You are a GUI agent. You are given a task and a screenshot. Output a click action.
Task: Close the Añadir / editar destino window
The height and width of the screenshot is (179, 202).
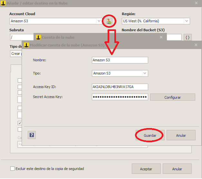click(x=196, y=3)
